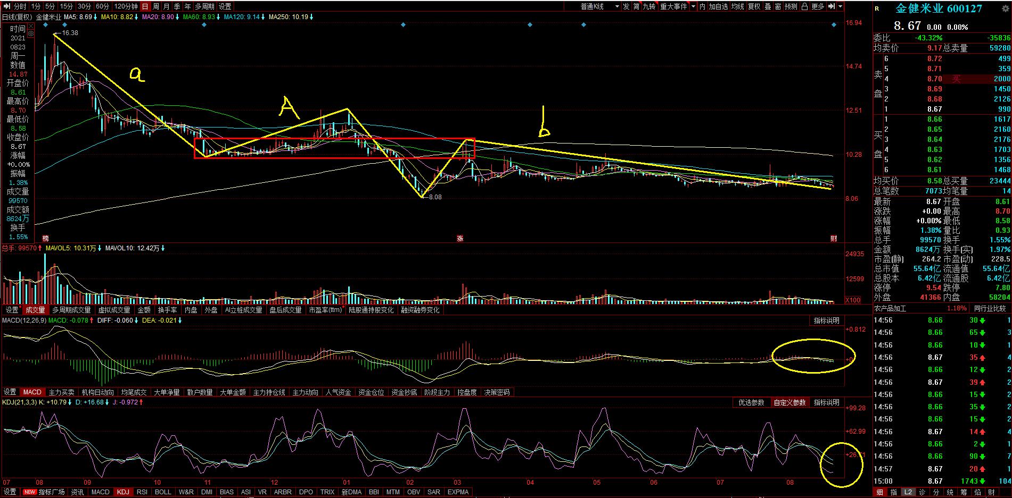Click the X100 volume scale badge
The width and height of the screenshot is (1012, 498).
pyautogui.click(x=853, y=300)
